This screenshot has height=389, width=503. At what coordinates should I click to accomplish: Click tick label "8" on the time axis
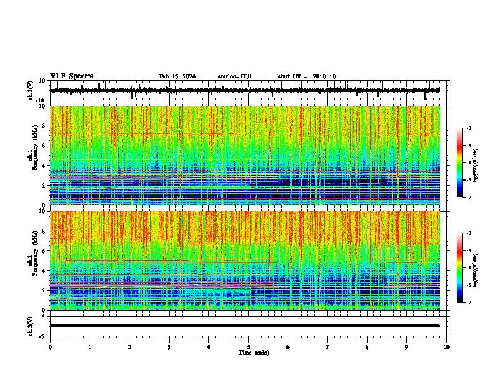[367, 347]
